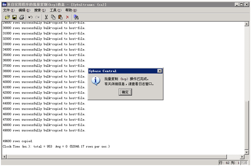The image size is (251, 166).
Task: Open the 帮助 menu
Action: (x=71, y=10)
